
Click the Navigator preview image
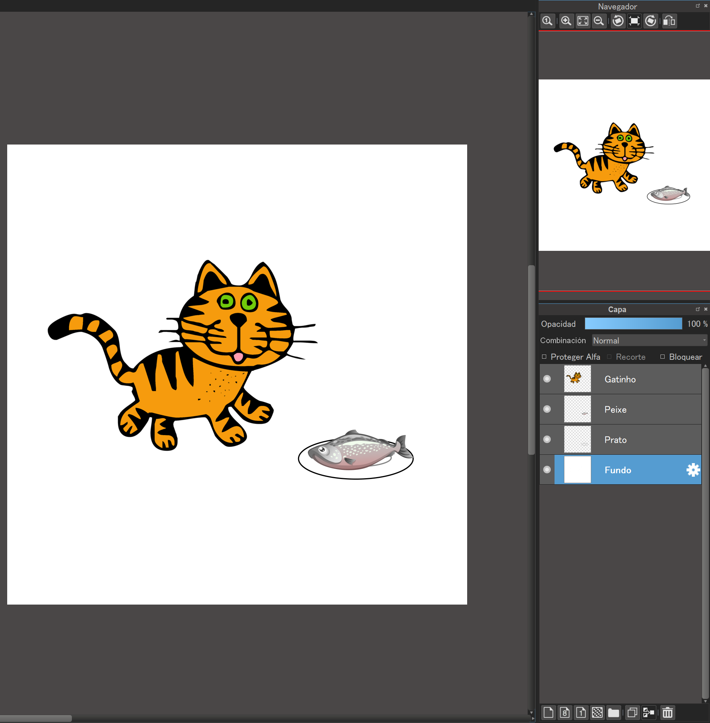point(624,165)
